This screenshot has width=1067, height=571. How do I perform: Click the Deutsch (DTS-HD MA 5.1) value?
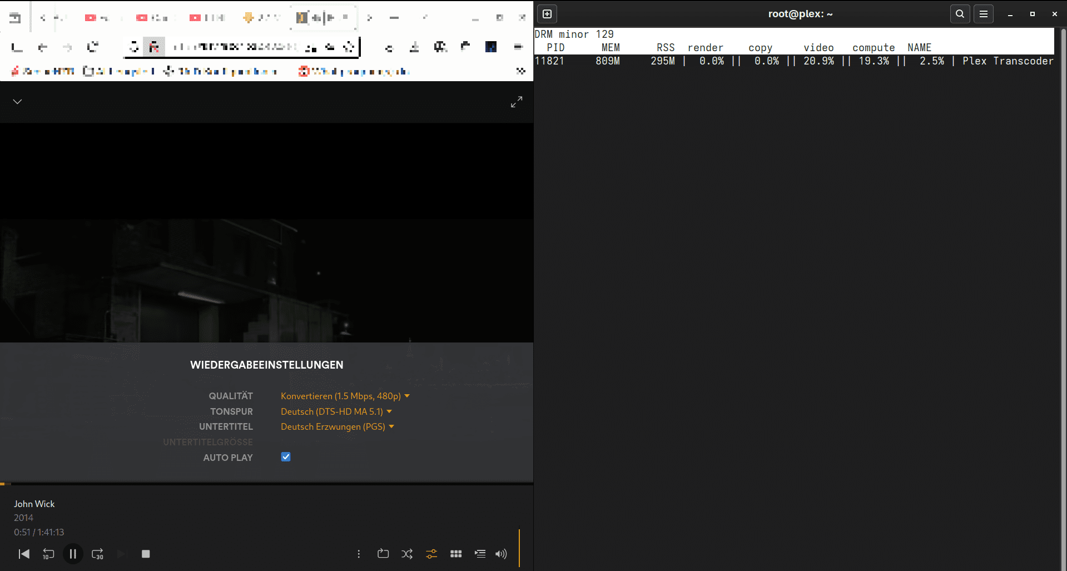[332, 411]
